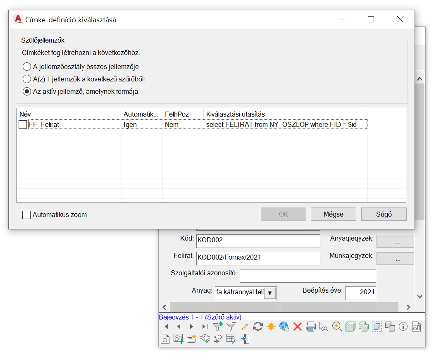Click the circled info icon
The height and width of the screenshot is (360, 441).
[403, 327]
